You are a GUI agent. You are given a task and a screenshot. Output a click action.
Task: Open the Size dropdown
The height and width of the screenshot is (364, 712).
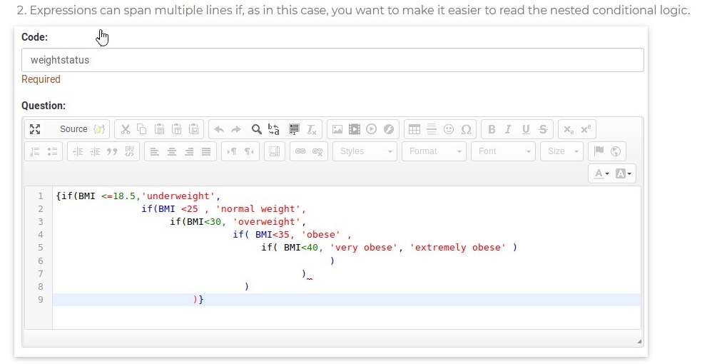(x=561, y=151)
